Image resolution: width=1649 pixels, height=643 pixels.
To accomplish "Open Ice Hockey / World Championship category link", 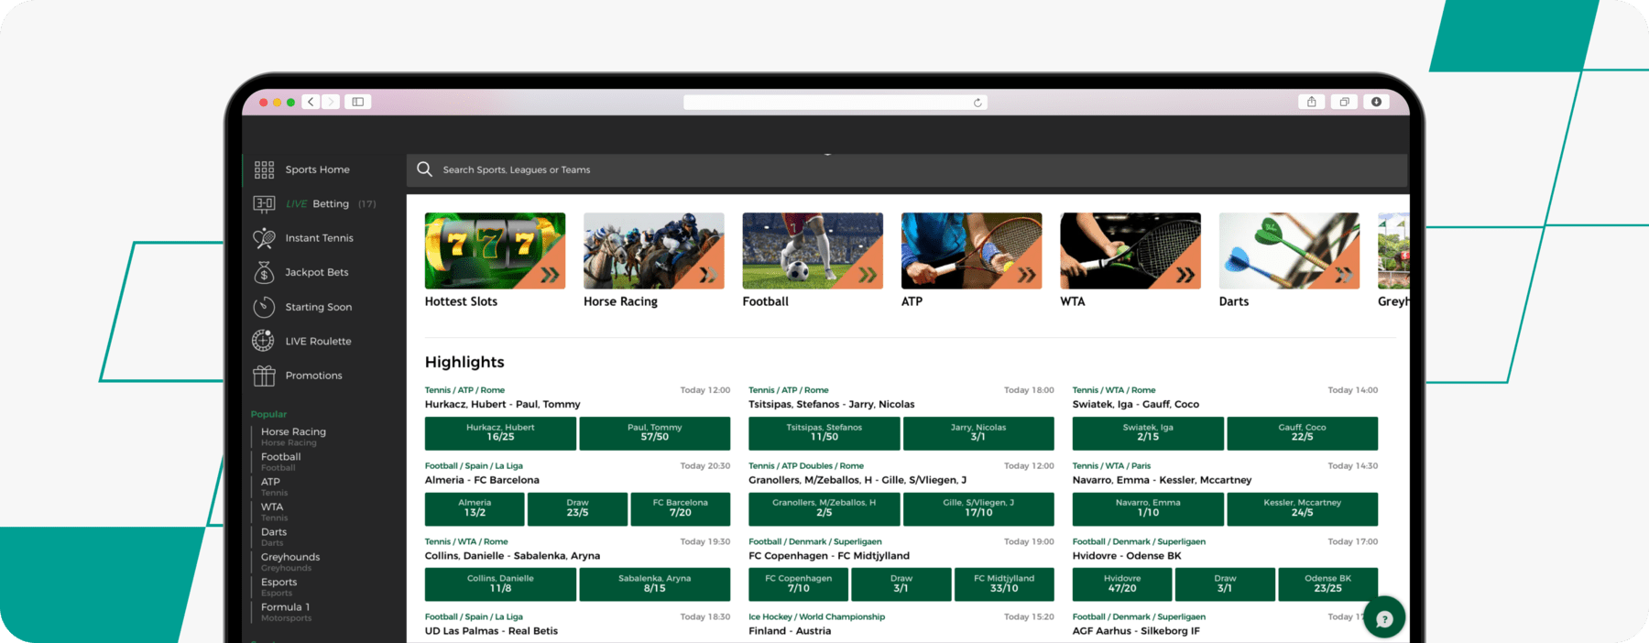I will tap(817, 616).
